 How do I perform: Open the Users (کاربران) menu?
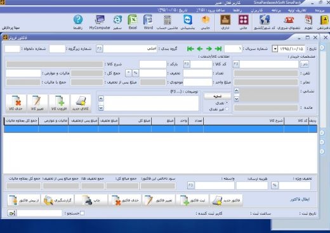[x=257, y=10]
